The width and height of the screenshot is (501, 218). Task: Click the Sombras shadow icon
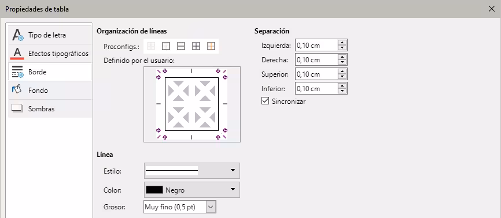point(17,108)
